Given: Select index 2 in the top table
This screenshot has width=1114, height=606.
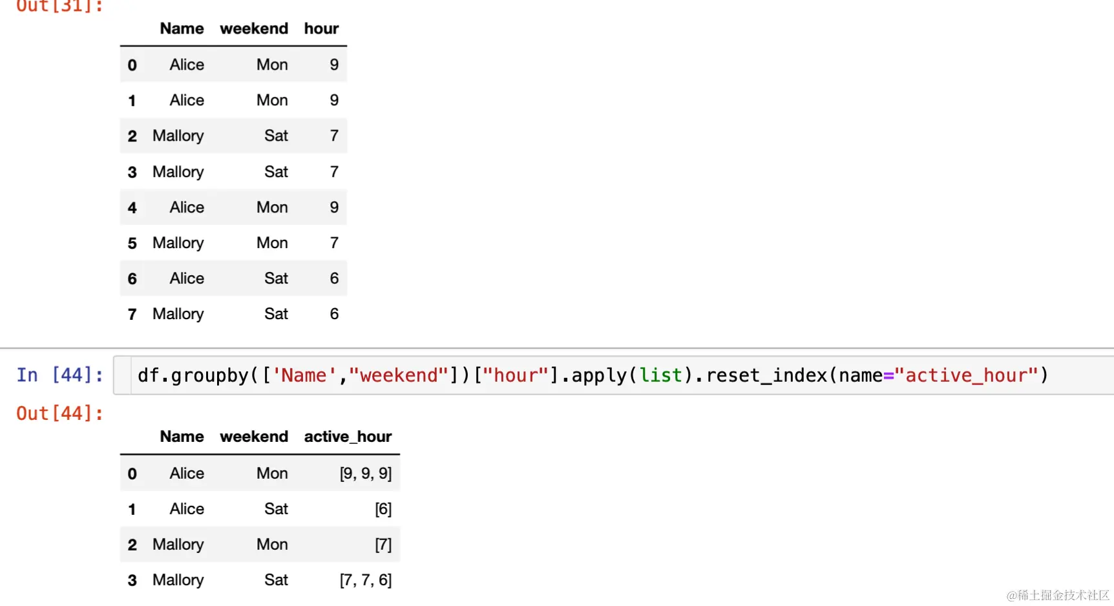Looking at the screenshot, I should click(x=132, y=136).
